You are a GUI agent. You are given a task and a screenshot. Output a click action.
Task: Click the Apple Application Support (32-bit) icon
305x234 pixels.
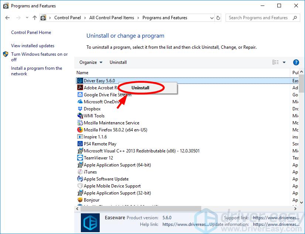[x=80, y=193]
